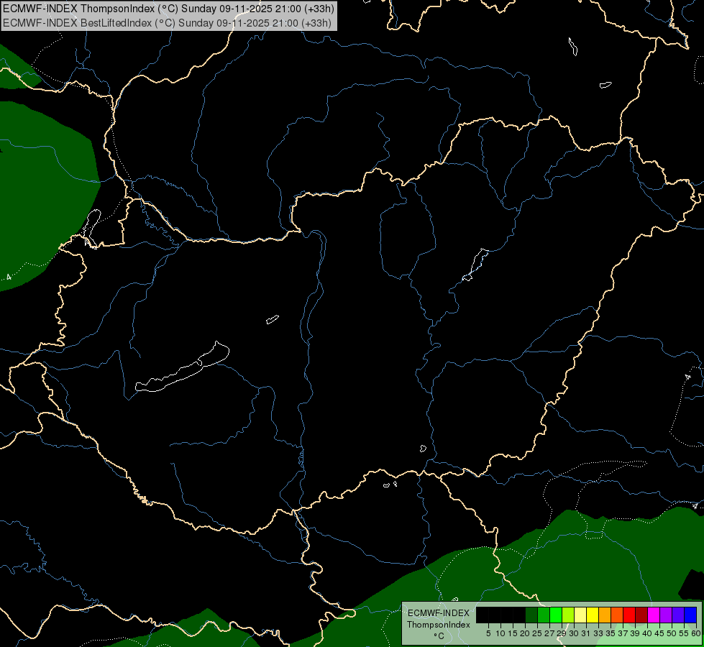Click the legend tick value '60'

point(696,633)
